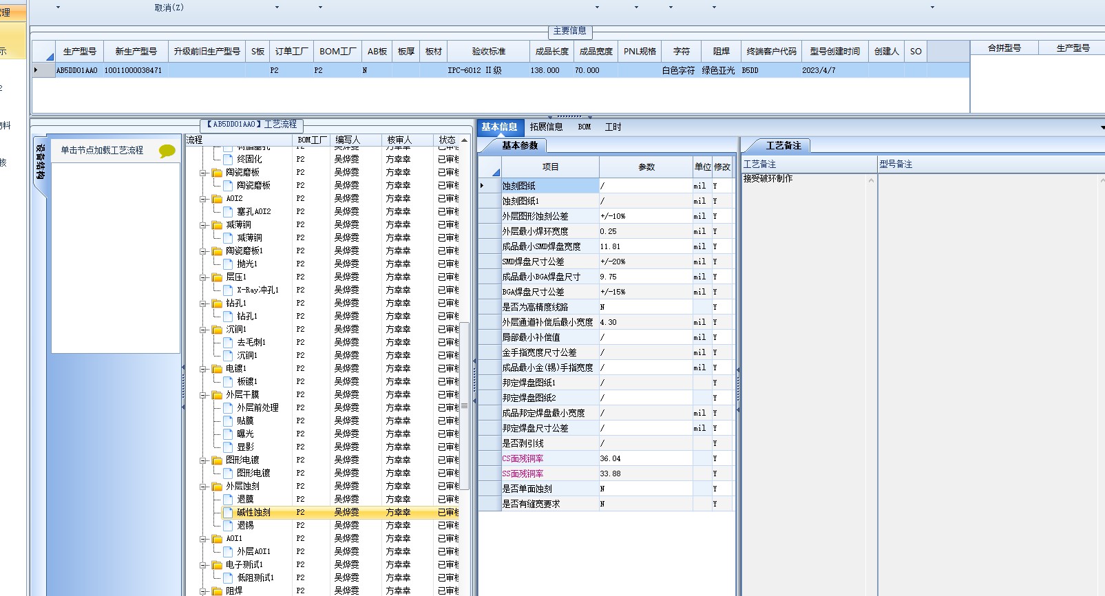Click document icon of 显影 step

click(x=229, y=447)
